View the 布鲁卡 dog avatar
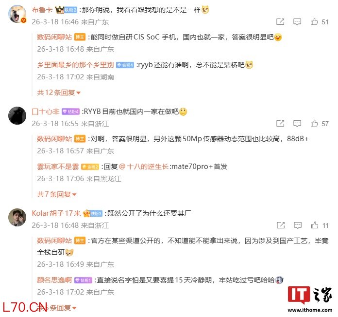338x317 pixels. [17, 14]
